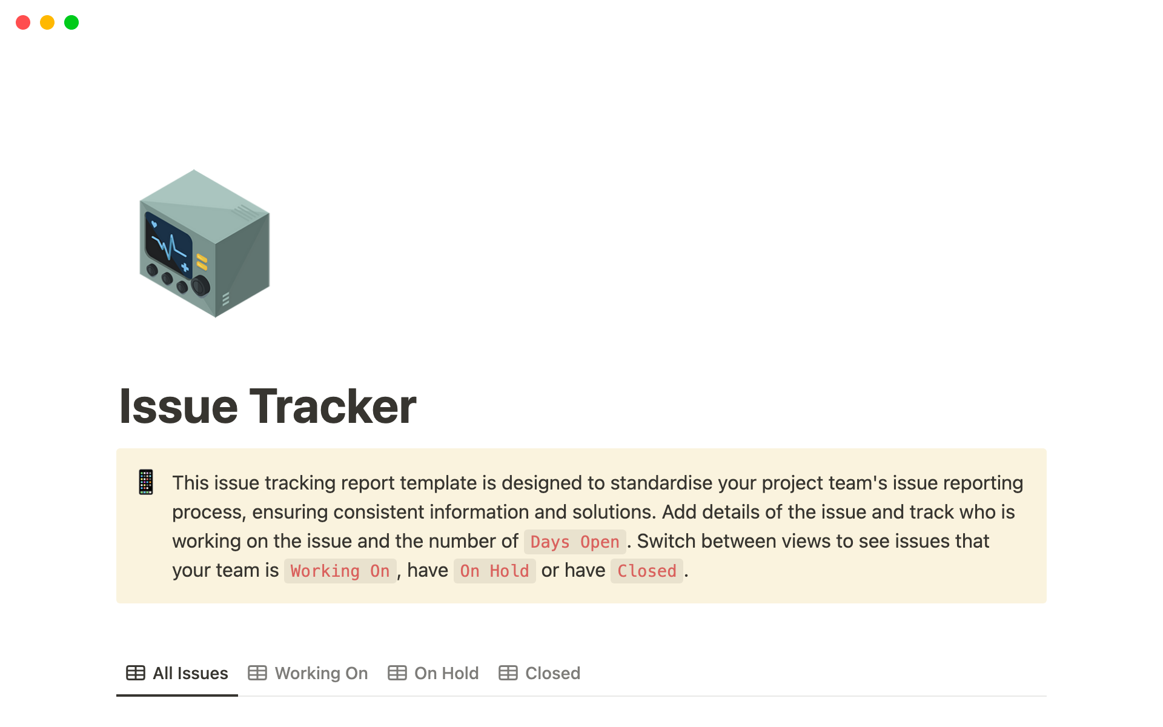This screenshot has height=727, width=1163.
Task: Select the Working On table view icon
Action: coord(258,672)
